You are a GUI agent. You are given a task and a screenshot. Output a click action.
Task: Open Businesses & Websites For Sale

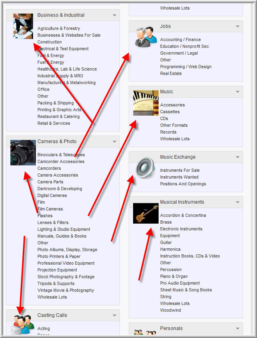69,35
